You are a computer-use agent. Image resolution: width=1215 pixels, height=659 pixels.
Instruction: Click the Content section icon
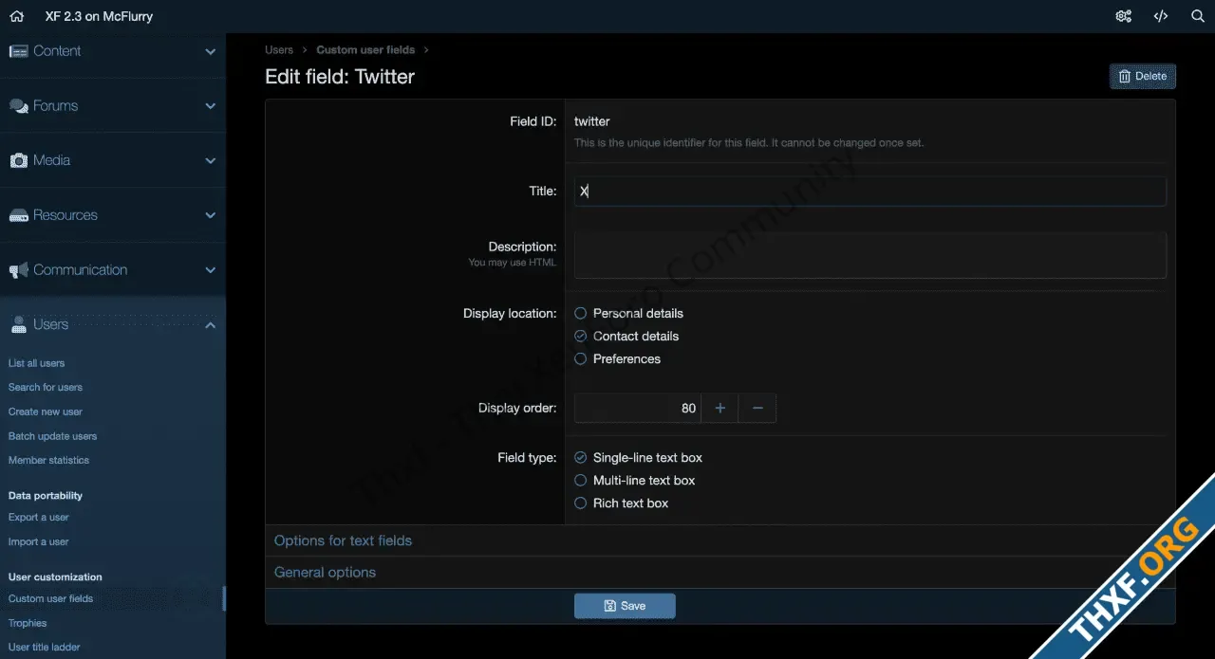click(18, 51)
